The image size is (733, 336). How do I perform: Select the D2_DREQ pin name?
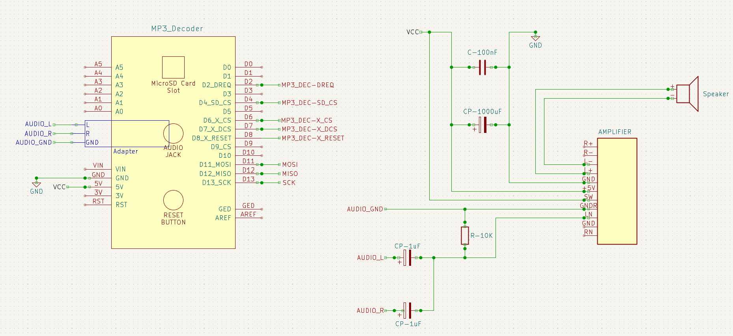point(217,85)
